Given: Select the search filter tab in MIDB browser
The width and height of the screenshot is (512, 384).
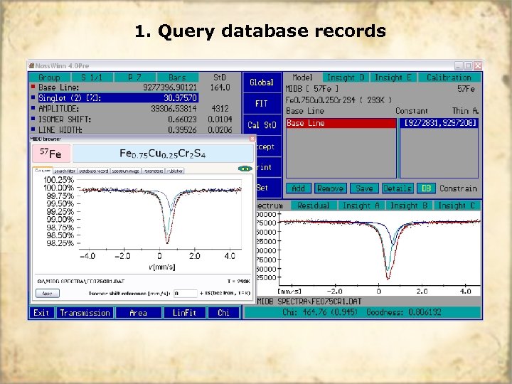Looking at the screenshot, I should tap(65, 171).
